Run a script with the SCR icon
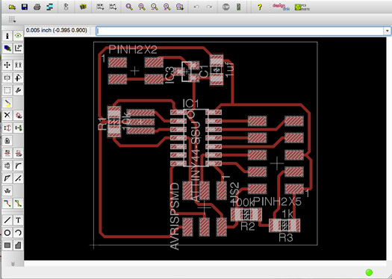The width and height of the screenshot is (392, 279). [x=100, y=7]
